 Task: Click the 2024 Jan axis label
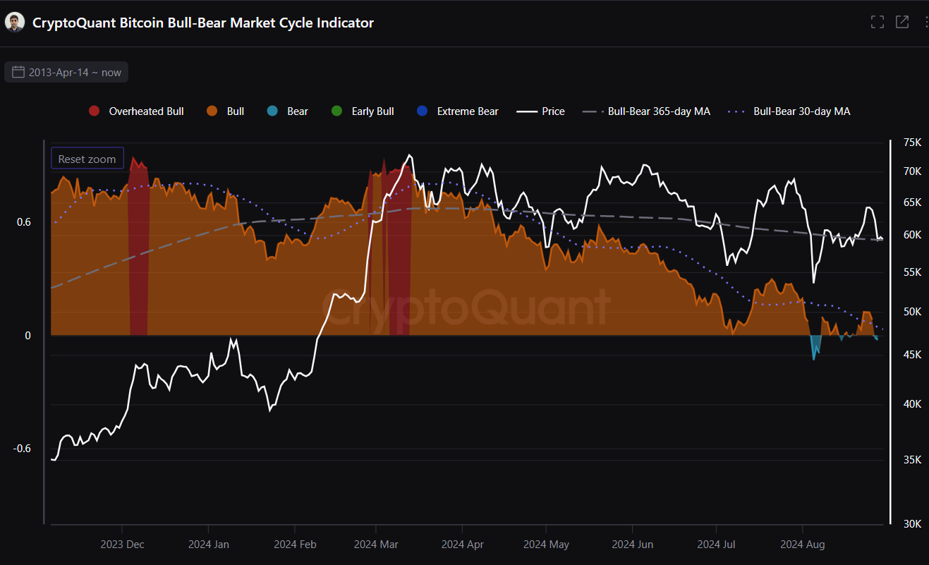click(x=208, y=545)
